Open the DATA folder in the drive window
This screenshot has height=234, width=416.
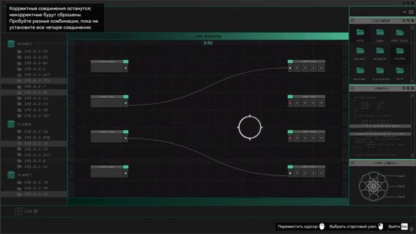pos(360,35)
